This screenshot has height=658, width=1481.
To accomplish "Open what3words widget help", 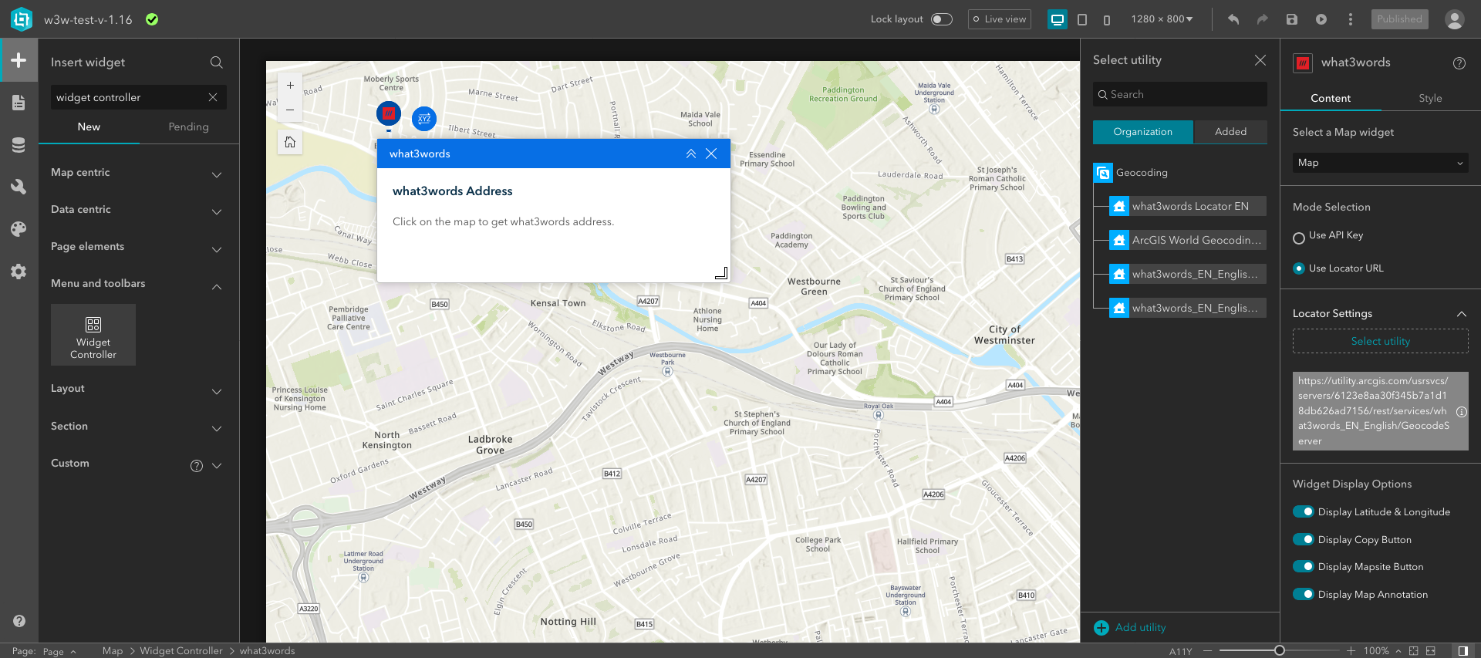I will [x=1459, y=63].
